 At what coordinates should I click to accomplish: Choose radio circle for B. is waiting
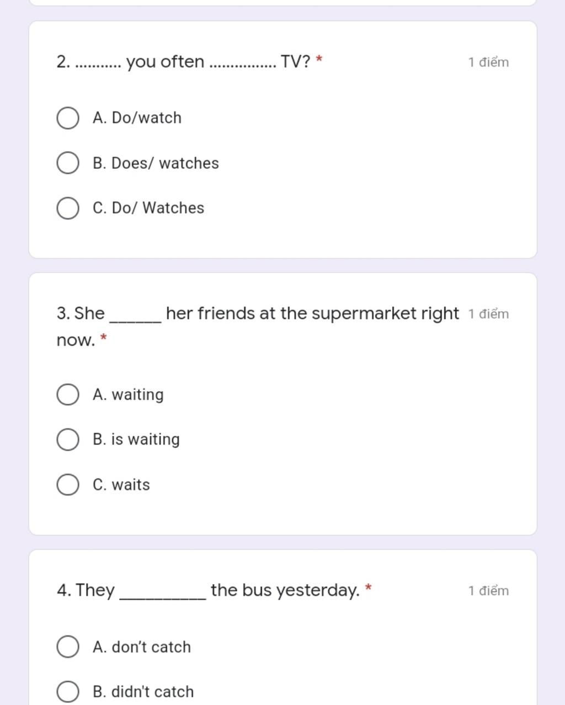[68, 440]
